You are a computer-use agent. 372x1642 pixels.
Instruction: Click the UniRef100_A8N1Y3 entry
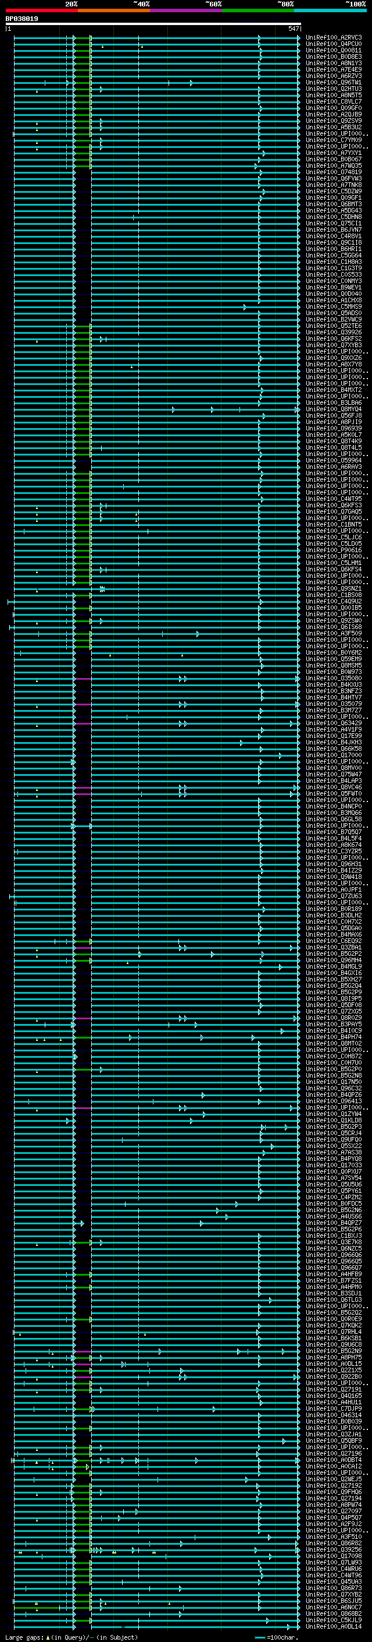point(333,63)
